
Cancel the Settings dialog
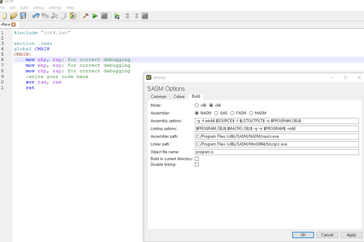(327, 235)
